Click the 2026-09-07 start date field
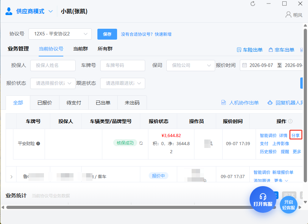Viewport: 308px width, 224px height. 261,65
